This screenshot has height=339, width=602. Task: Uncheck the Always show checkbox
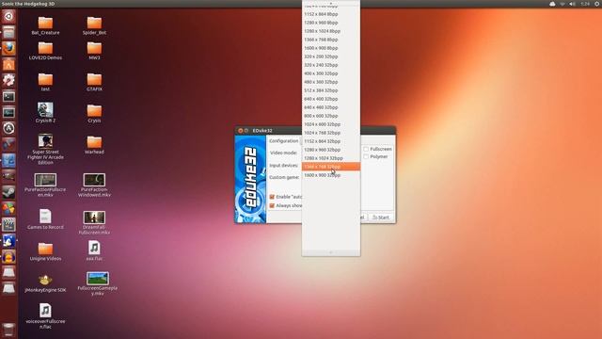pyautogui.click(x=272, y=205)
